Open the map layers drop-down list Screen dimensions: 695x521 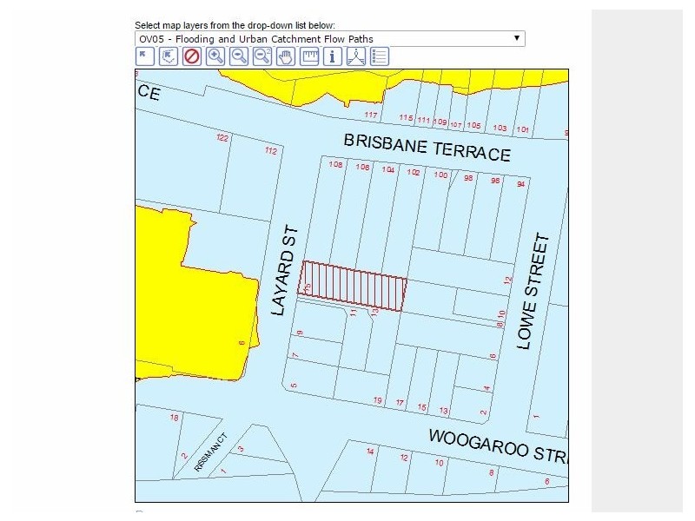click(x=330, y=39)
